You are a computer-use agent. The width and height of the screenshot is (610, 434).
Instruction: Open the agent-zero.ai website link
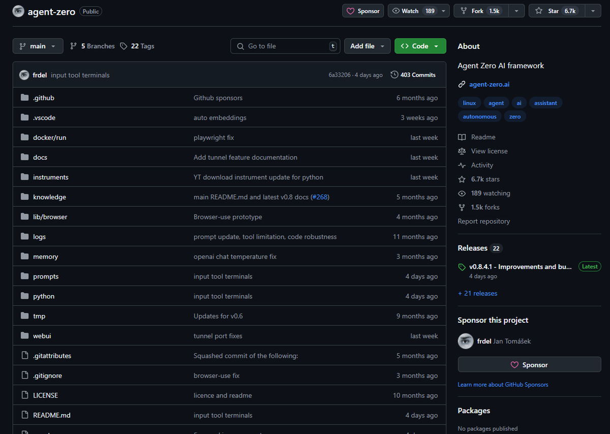[x=489, y=84]
